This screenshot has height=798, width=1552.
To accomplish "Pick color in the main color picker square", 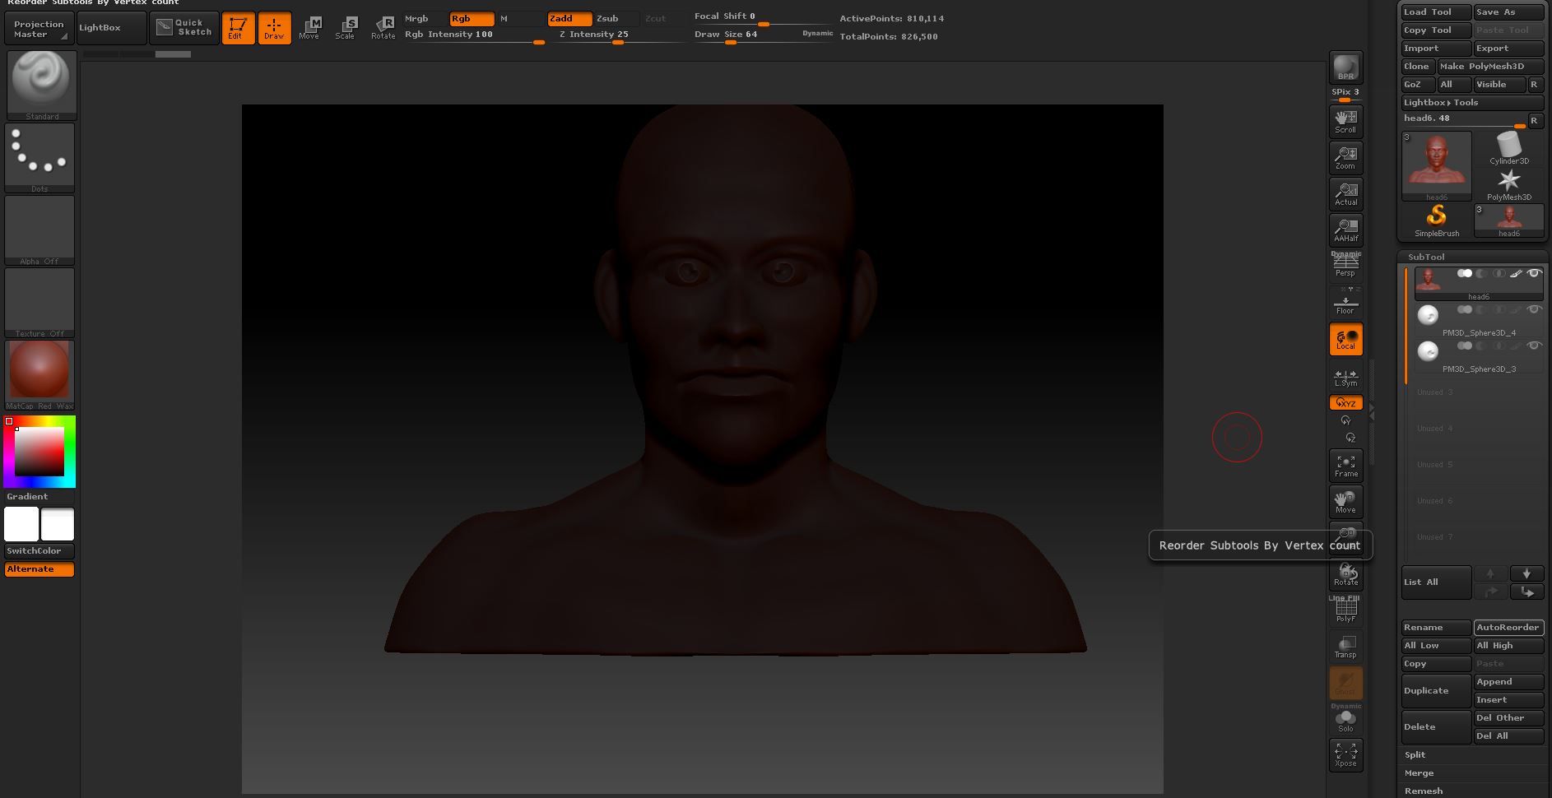I will click(39, 451).
